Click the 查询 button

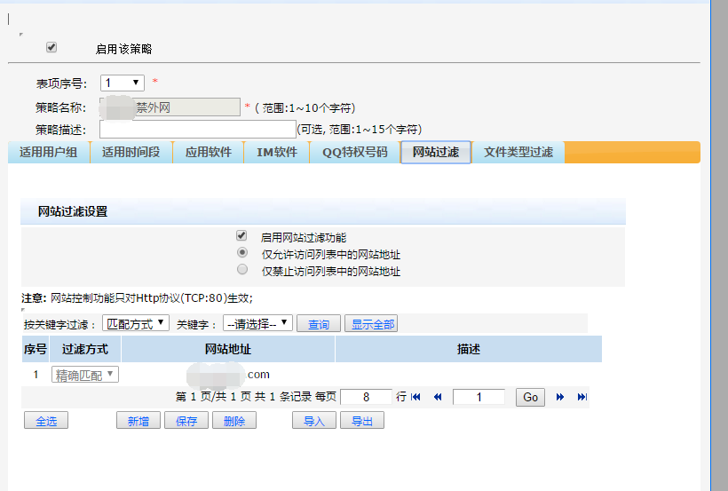(x=319, y=324)
